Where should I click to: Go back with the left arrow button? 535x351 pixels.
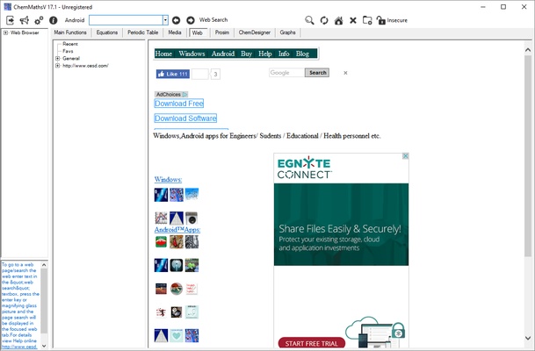pyautogui.click(x=176, y=20)
